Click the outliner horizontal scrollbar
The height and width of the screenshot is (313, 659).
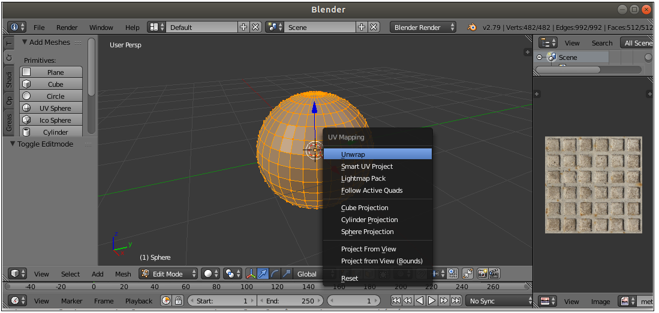click(568, 69)
